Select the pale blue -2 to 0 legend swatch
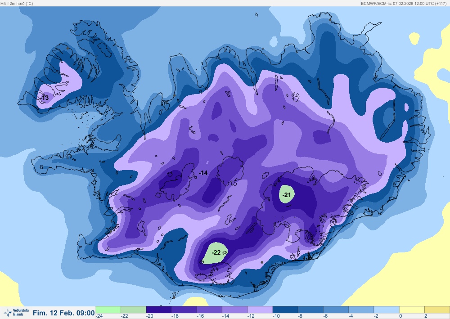Screen dimensions: 450x319 tap(387, 310)
